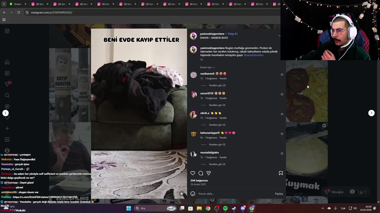Viewport: 380px width, 213px height.
Task: Like bahozanlagan9's comment
Action: tap(282, 134)
